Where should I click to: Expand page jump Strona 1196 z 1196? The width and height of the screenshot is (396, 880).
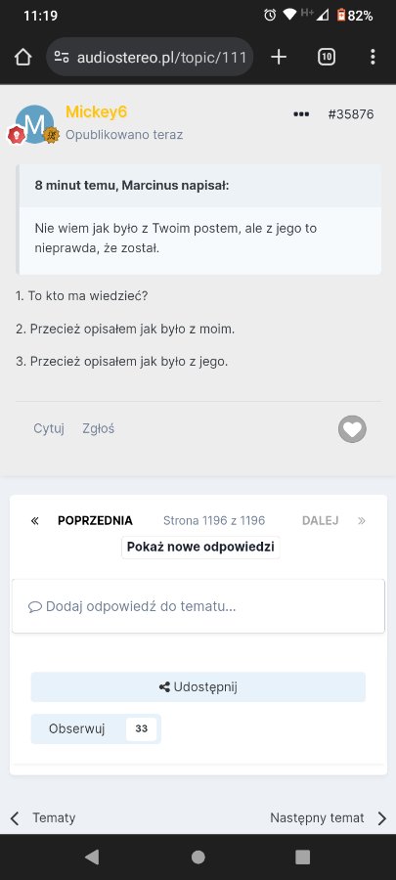[214, 521]
